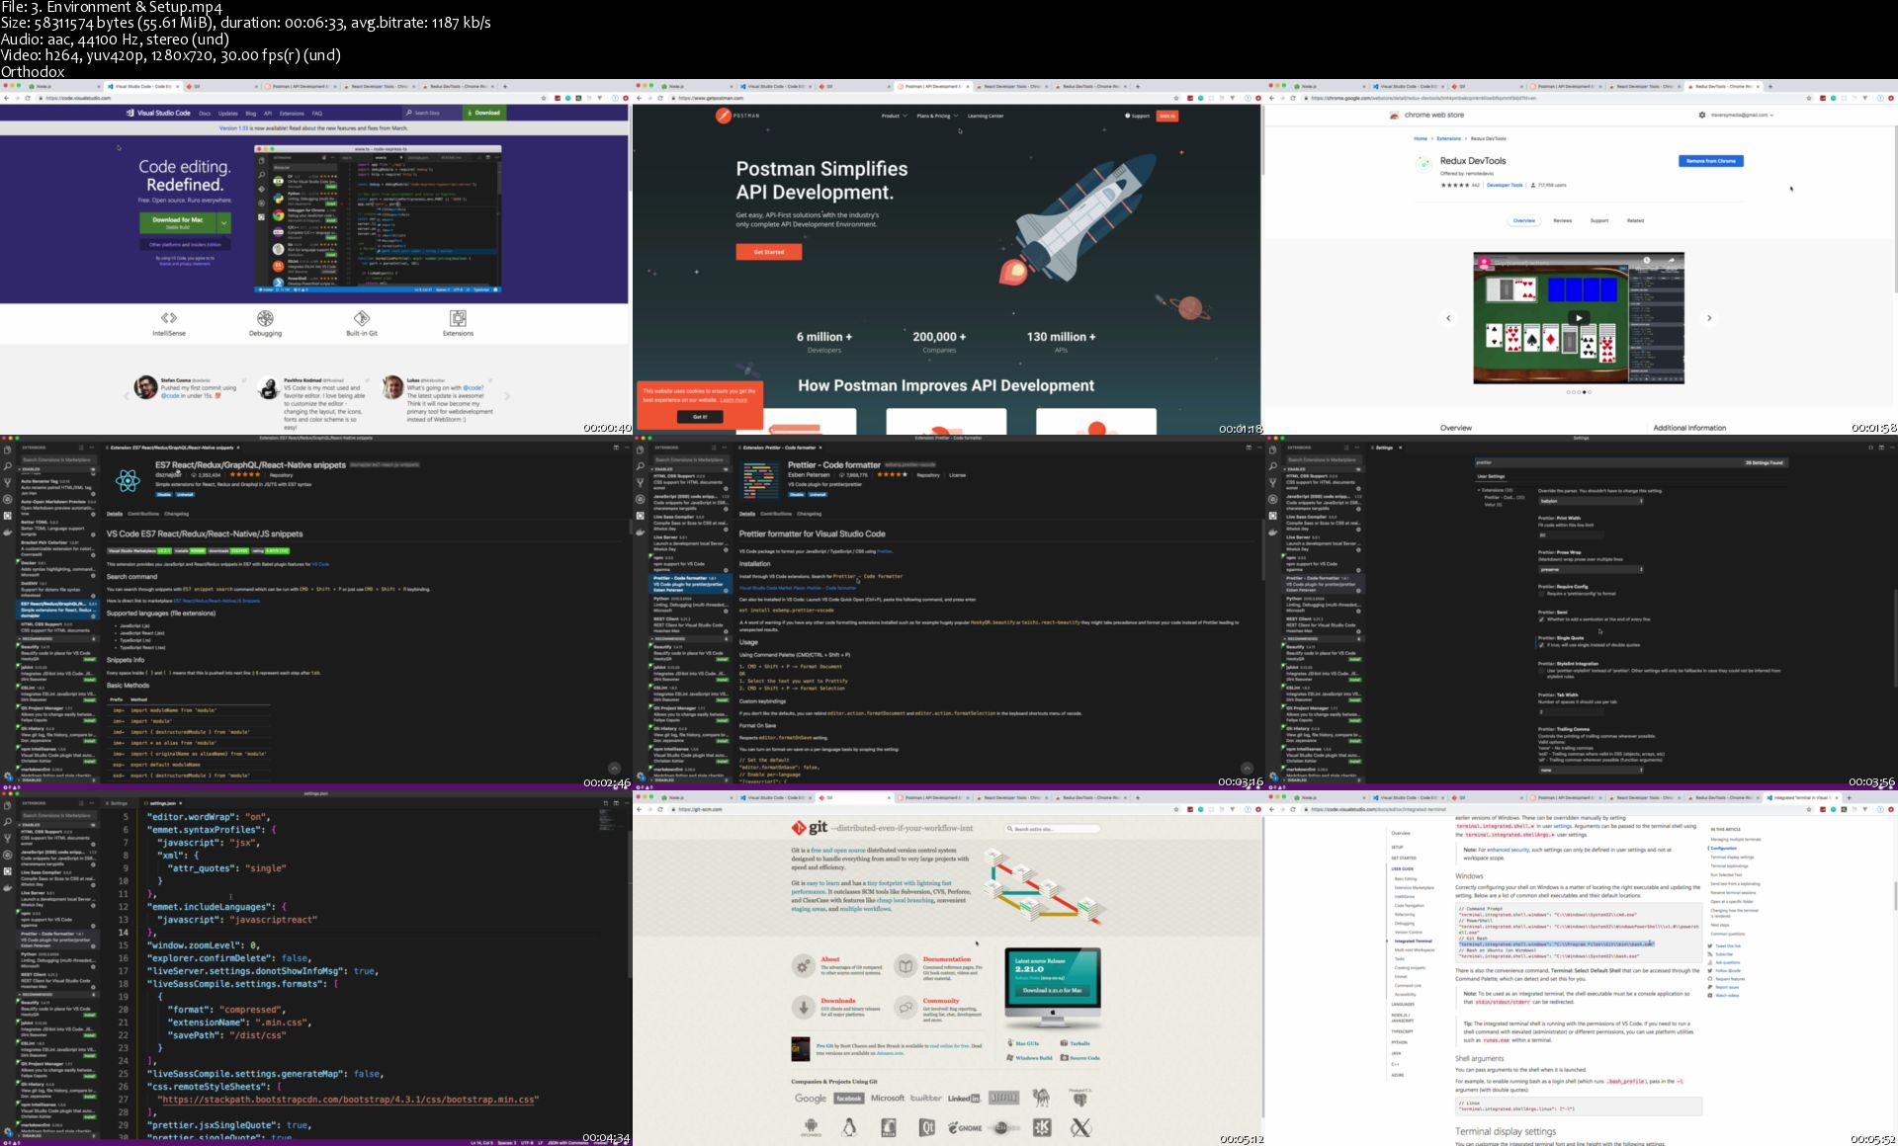Open the Prettier parser dropdown showing babylon
This screenshot has width=1898, height=1146.
point(1591,501)
